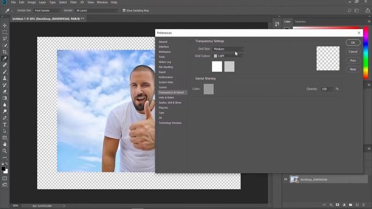Change screen mode icon in toolbox
Screen dimensions: 372x209
5,185
